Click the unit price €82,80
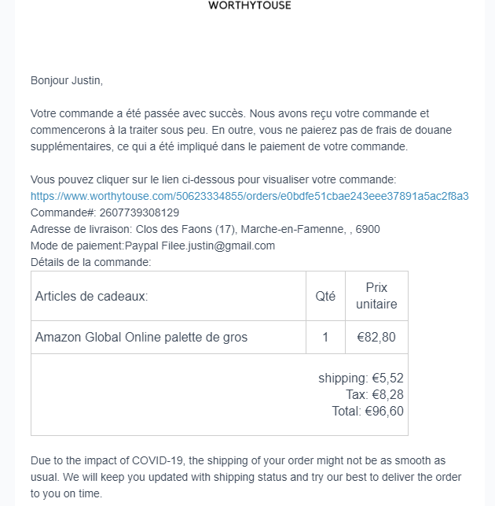The image size is (495, 506). pos(376,337)
